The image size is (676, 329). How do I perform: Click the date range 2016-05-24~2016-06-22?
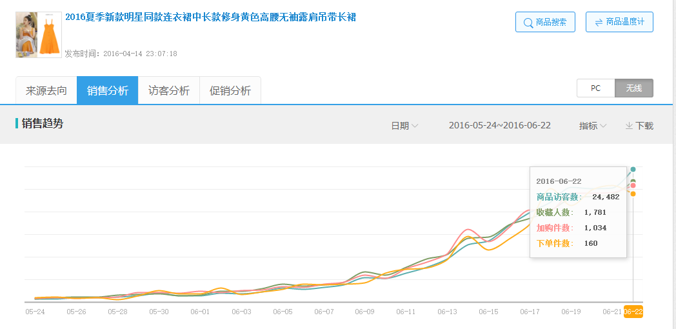click(500, 126)
